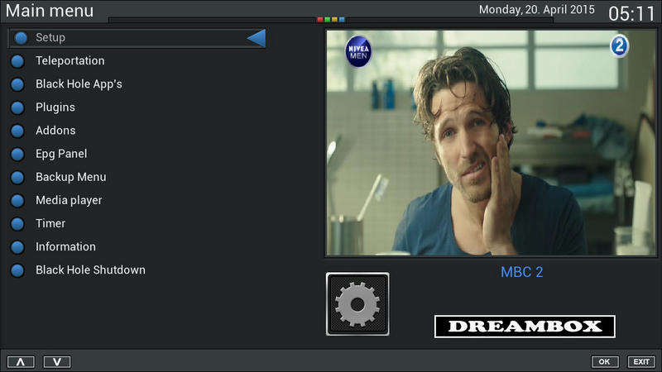Select Epg Panel menu entry
The height and width of the screenshot is (372, 662).
(x=61, y=154)
